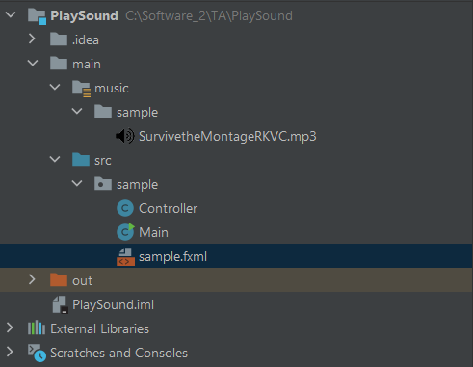The image size is (473, 367).
Task: Click the PlaySound project module icon
Action: click(37, 16)
